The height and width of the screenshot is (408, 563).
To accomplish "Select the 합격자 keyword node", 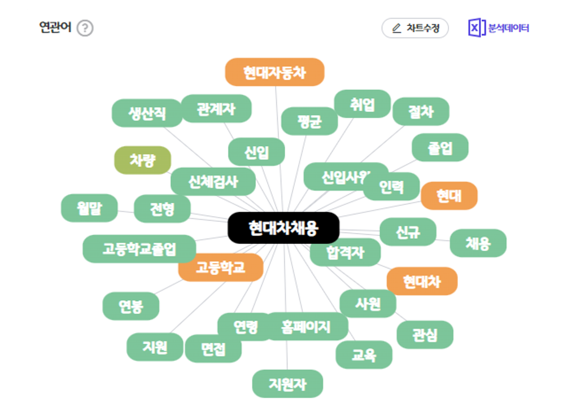I will 345,252.
